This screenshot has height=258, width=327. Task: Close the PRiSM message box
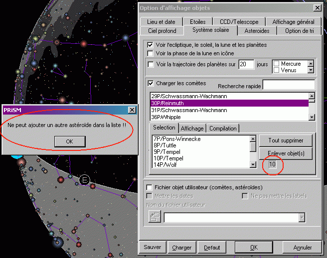click(x=132, y=110)
